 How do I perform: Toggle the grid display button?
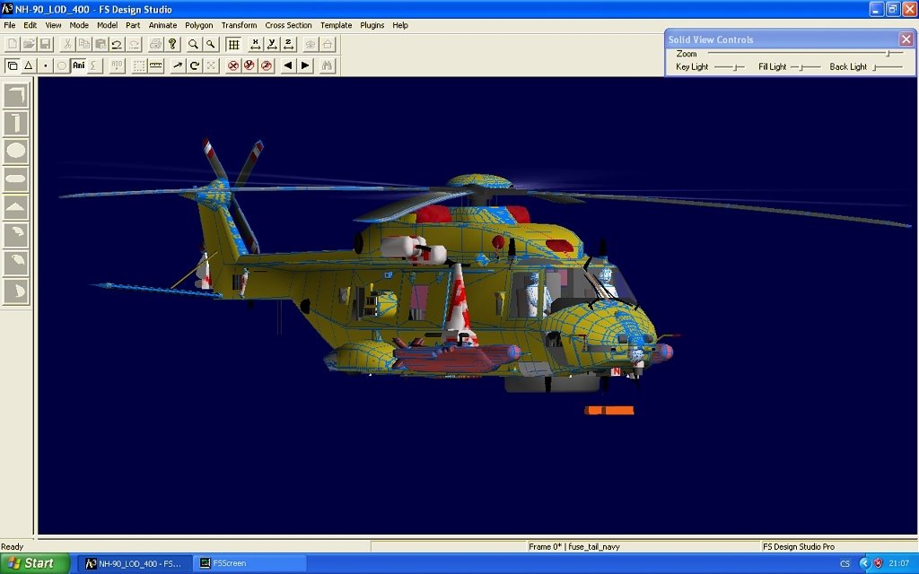click(x=233, y=44)
